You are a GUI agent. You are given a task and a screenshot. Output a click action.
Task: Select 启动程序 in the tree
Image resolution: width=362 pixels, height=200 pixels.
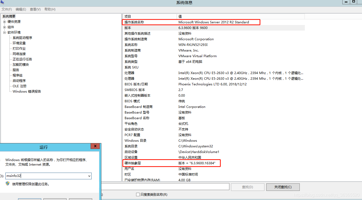(x=19, y=81)
